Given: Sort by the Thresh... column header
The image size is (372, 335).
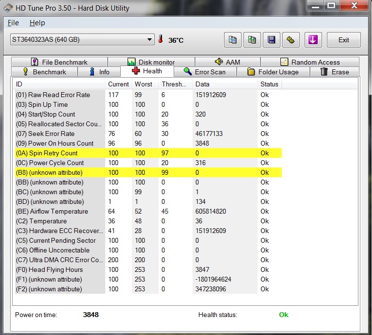Looking at the screenshot, I should [175, 84].
